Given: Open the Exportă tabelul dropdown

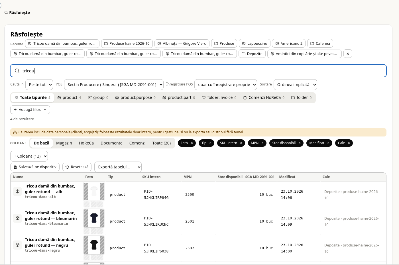Looking at the screenshot, I should pos(118,167).
